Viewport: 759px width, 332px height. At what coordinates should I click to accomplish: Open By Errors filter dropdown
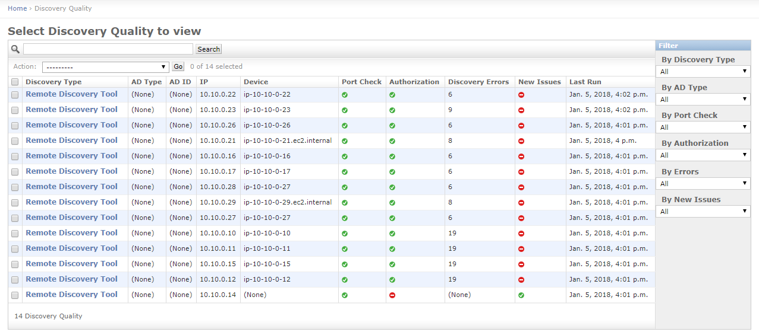[x=703, y=183]
